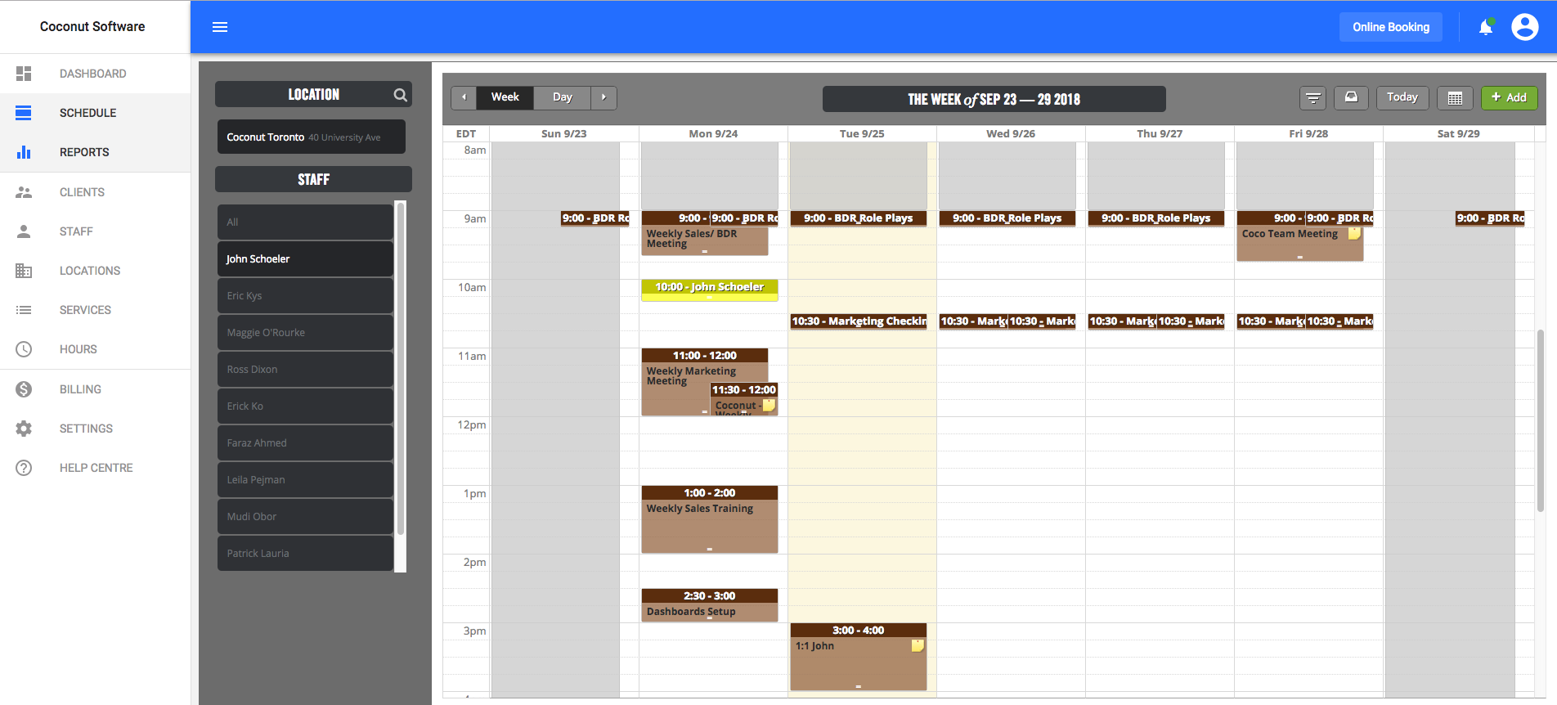Image resolution: width=1557 pixels, height=705 pixels.
Task: Open Thursday's 9:00 BDR Role Plays event
Action: coord(1156,218)
